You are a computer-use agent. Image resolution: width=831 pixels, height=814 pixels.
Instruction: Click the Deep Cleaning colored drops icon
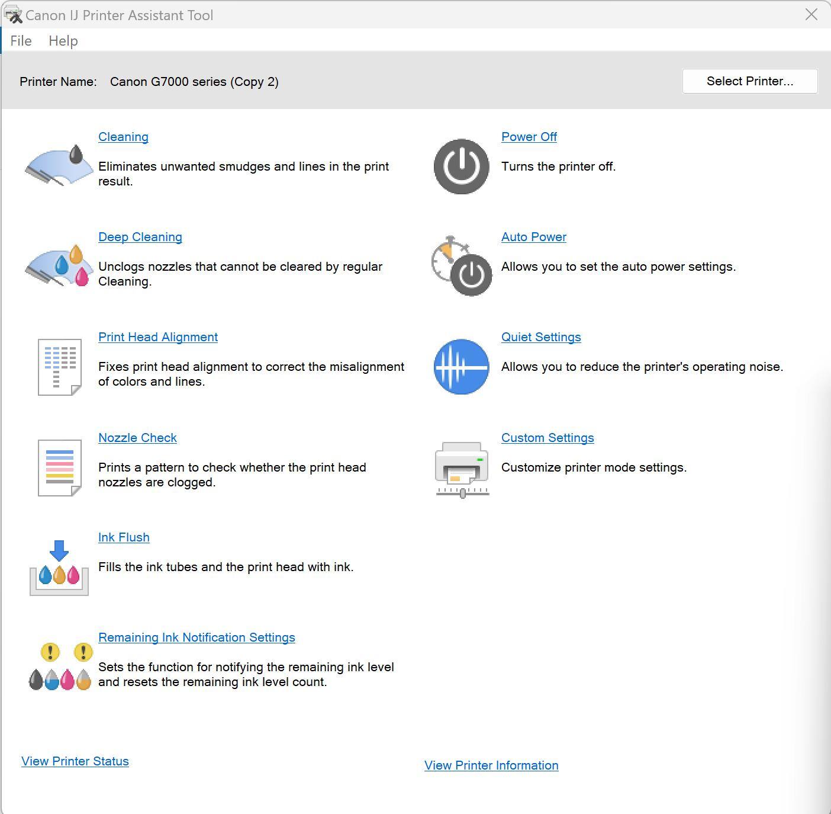(x=59, y=266)
